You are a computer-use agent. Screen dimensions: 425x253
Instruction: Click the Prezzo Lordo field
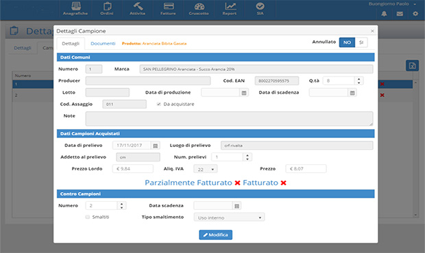(x=133, y=169)
